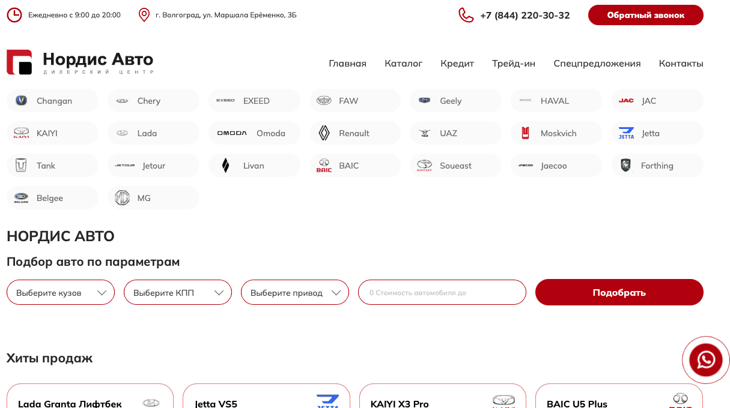
Task: Click the clock icon by working hours
Action: click(x=14, y=15)
